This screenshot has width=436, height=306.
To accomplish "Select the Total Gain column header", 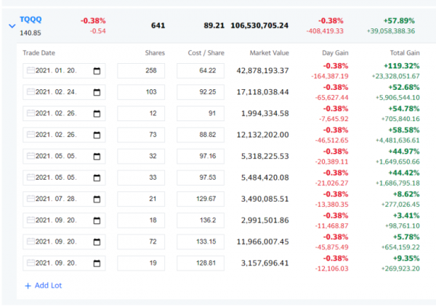I will pos(405,53).
